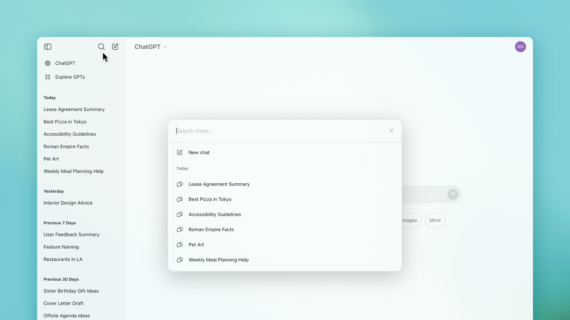570x320 pixels.
Task: Click the user avatar icon top right
Action: coord(521,47)
